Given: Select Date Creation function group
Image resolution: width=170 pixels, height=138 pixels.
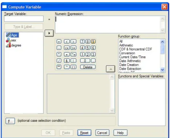Looking at the screenshot, I should click(x=129, y=65).
